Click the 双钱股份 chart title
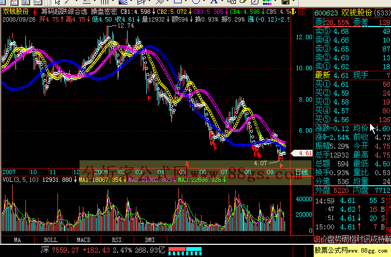391x257 pixels. tap(15, 12)
